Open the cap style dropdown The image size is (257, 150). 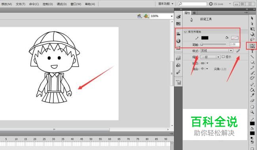pyautogui.click(x=204, y=63)
